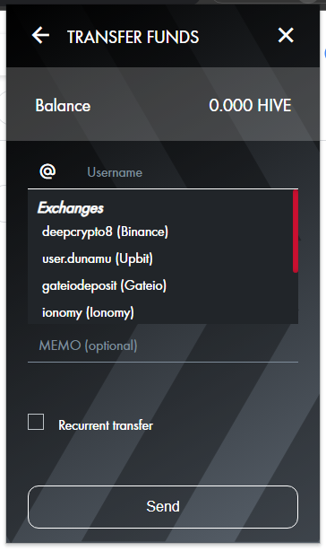Image resolution: width=326 pixels, height=551 pixels.
Task: Send the transfer with the Send button
Action: coord(163,507)
